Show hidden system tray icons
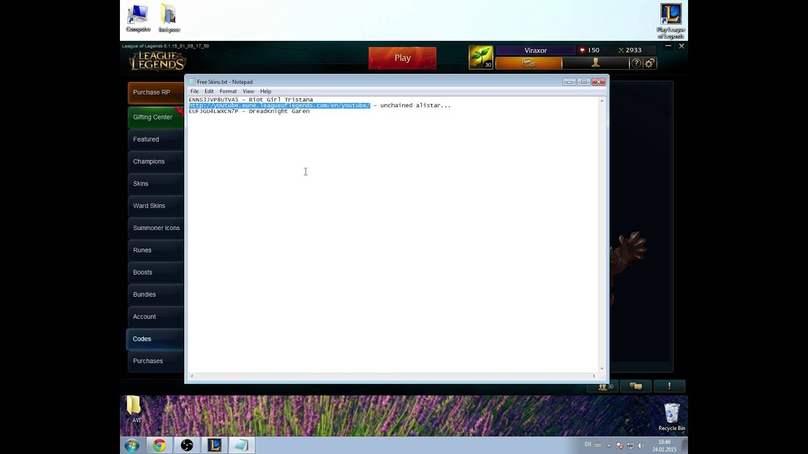Image resolution: width=808 pixels, height=454 pixels. click(x=609, y=446)
